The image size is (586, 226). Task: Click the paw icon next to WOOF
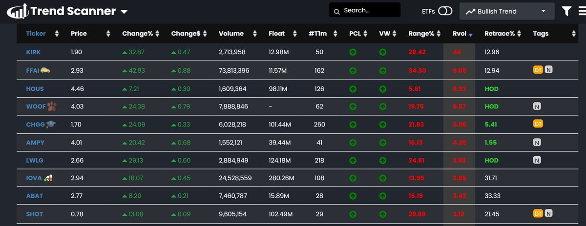pos(51,106)
